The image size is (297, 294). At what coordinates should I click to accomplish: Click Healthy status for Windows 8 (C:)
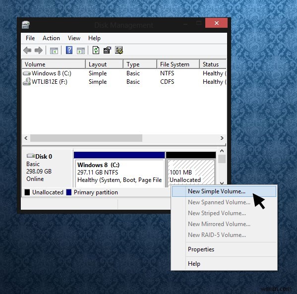tap(214, 73)
